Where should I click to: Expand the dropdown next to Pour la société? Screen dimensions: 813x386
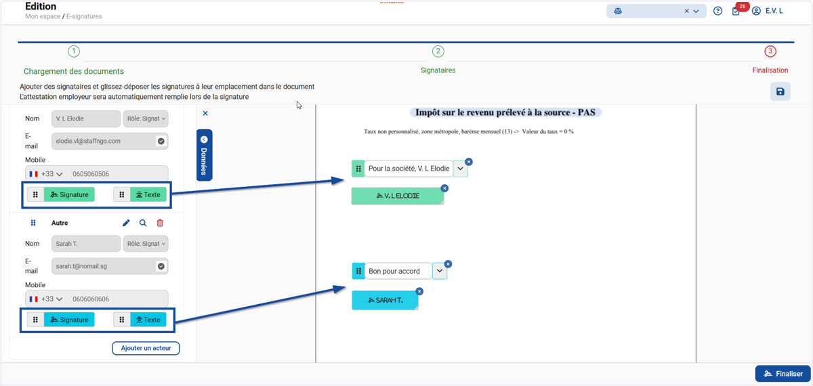click(460, 169)
